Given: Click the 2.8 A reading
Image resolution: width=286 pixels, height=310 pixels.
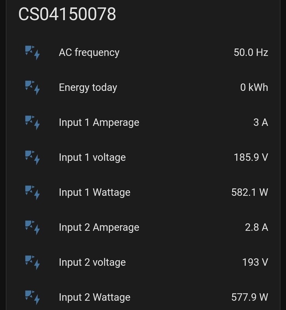Looking at the screenshot, I should (x=256, y=227).
